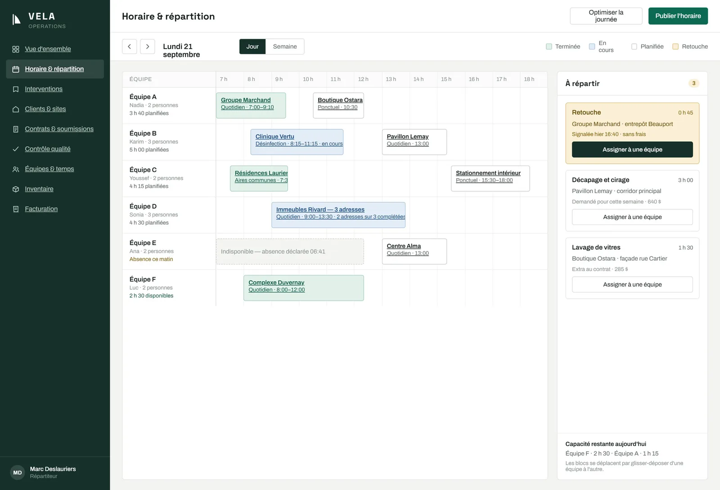Click the Indisponible absence block for Équipe E
Viewport: 720px width, 490px height.
290,251
